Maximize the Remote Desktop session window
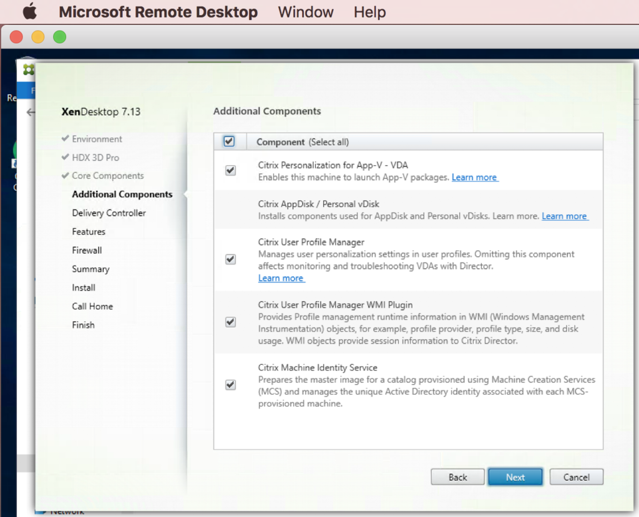This screenshot has height=517, width=639. click(x=59, y=37)
